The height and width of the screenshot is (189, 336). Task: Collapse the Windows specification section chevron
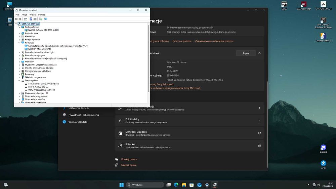coord(259,53)
